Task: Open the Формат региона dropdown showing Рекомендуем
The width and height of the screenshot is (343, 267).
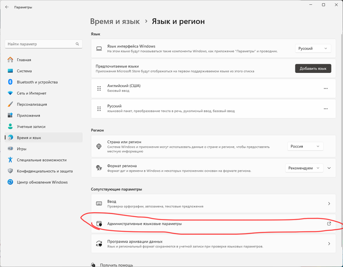Action: 304,168
